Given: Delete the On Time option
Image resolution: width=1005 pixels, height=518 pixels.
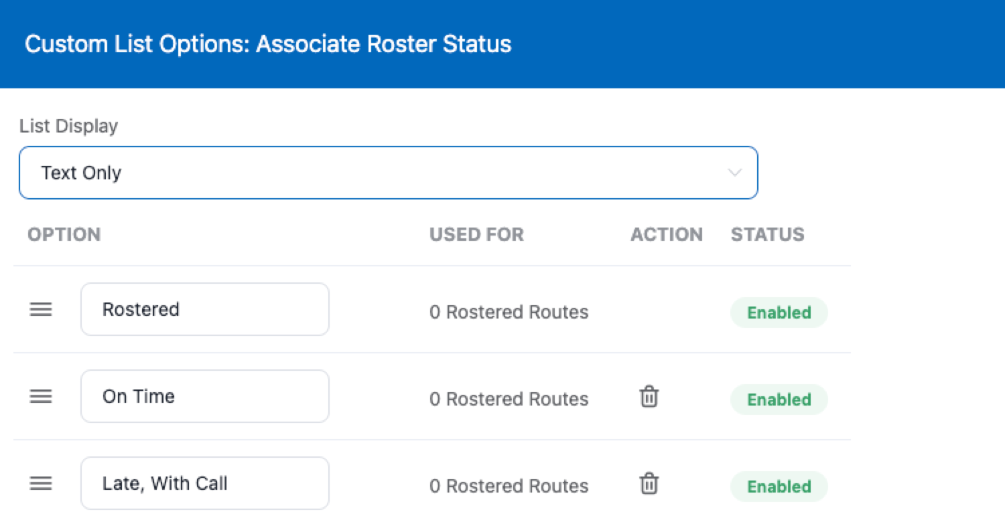Looking at the screenshot, I should (649, 397).
